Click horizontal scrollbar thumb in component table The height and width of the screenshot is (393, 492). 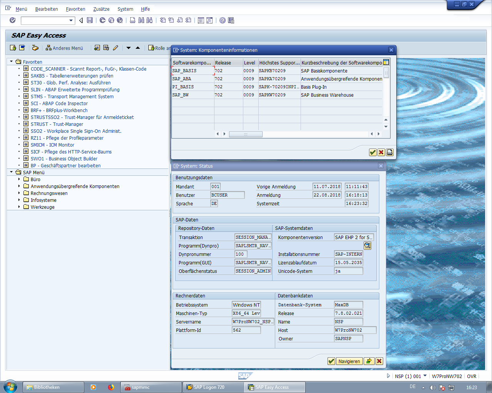point(246,134)
